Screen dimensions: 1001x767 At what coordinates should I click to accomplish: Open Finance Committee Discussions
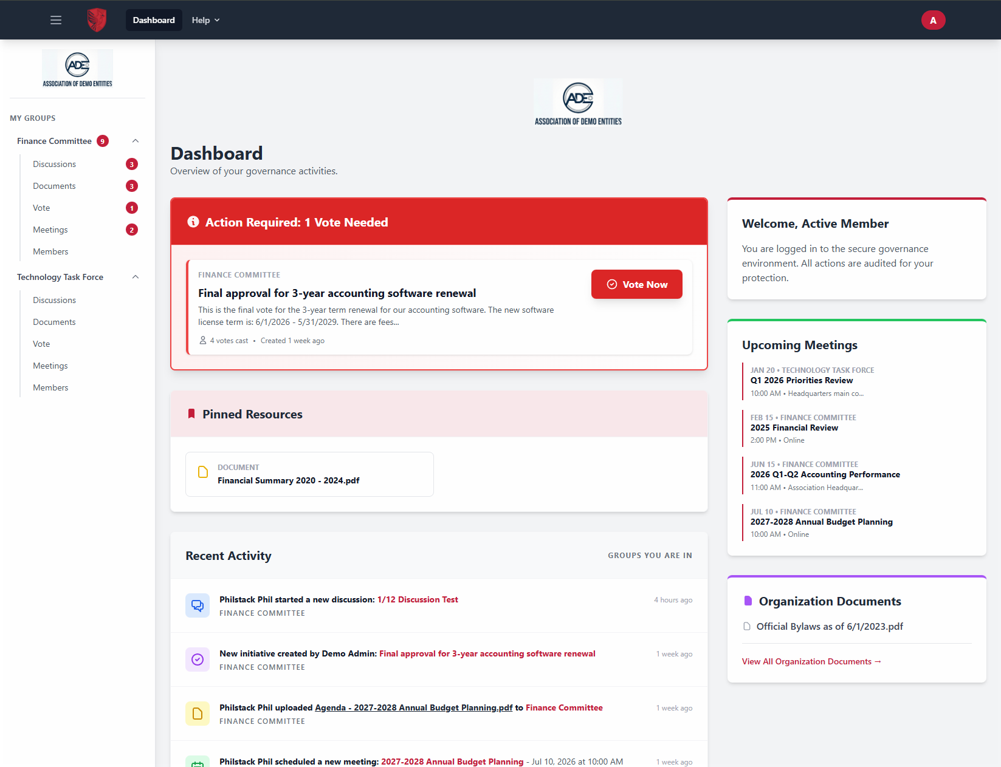point(55,164)
